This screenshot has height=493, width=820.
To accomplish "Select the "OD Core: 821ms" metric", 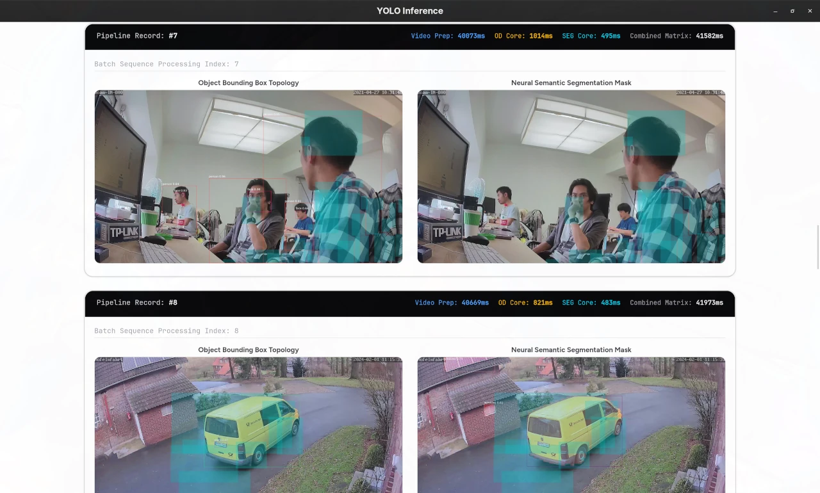I will point(525,303).
